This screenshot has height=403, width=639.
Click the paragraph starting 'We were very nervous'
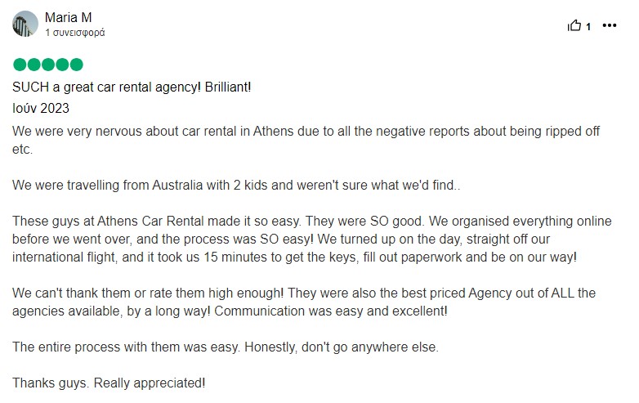pyautogui.click(x=306, y=140)
